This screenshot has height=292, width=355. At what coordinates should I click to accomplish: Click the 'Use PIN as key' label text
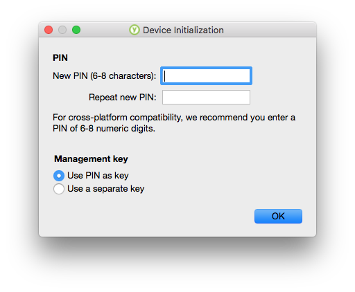pyautogui.click(x=98, y=176)
